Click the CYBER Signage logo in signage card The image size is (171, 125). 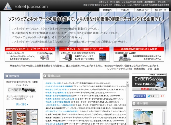(45, 53)
